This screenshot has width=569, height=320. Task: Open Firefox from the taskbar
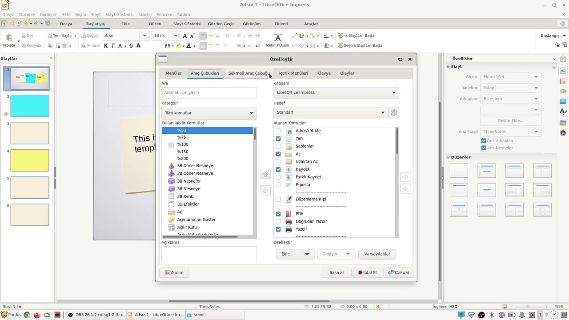36,315
